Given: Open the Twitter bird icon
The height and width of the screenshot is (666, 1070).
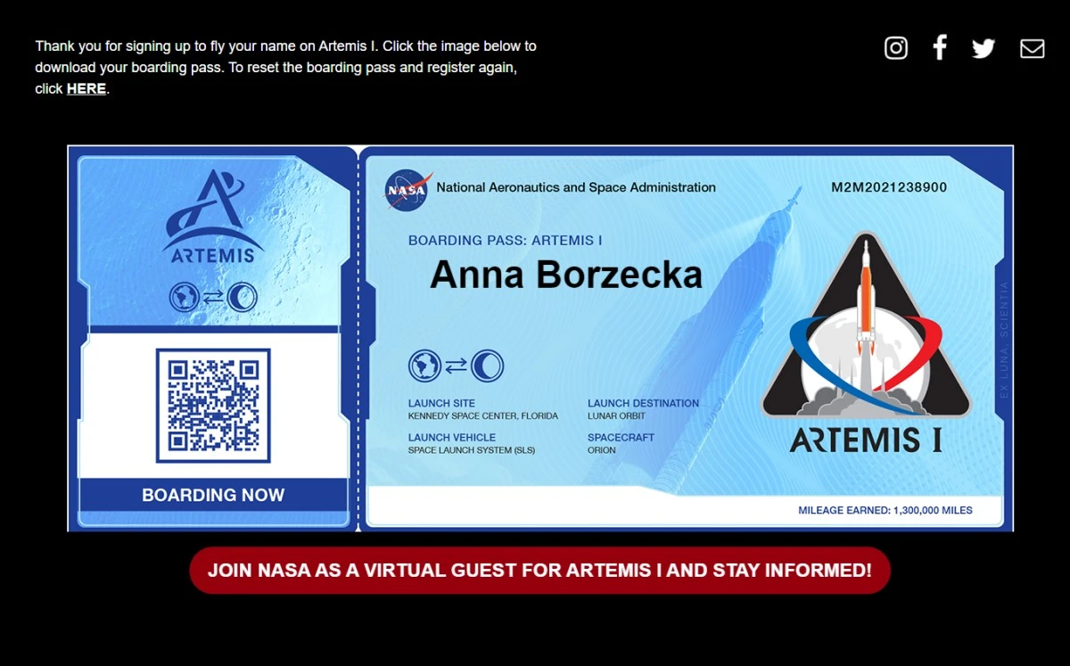Looking at the screenshot, I should (984, 48).
